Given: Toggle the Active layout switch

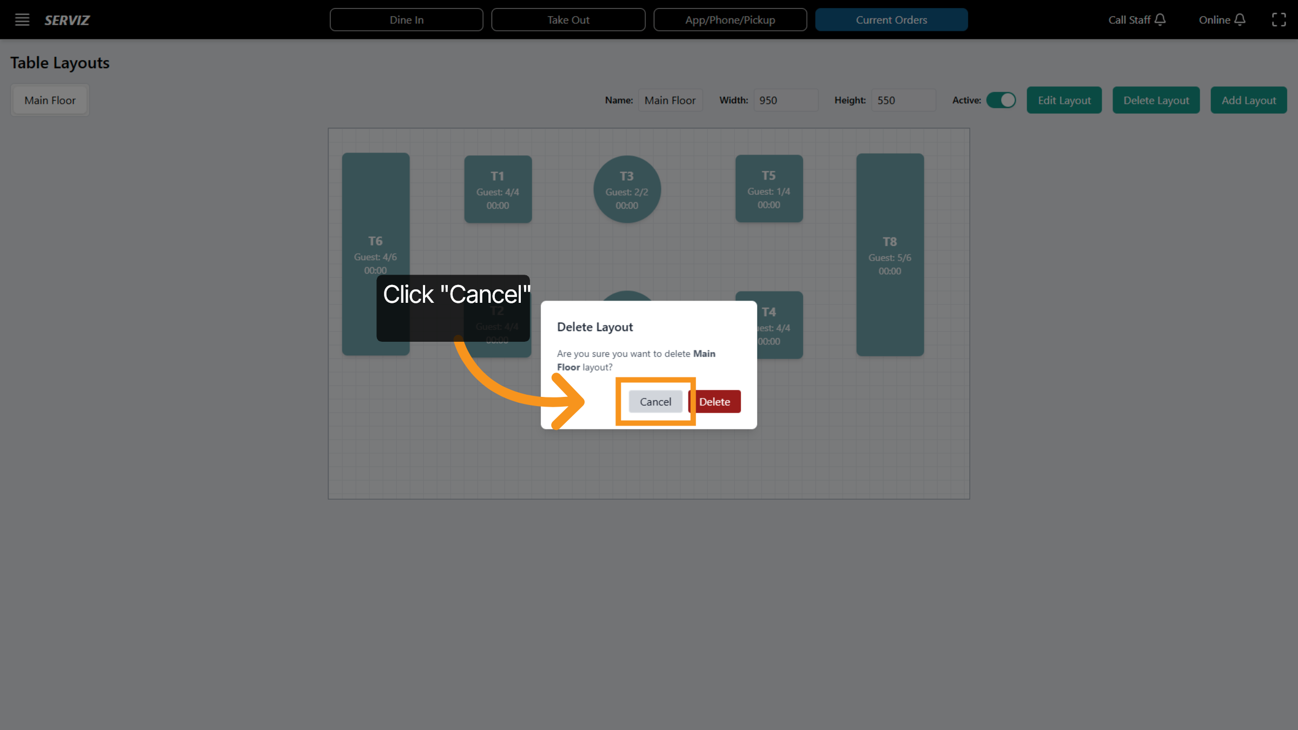Looking at the screenshot, I should click(1001, 101).
